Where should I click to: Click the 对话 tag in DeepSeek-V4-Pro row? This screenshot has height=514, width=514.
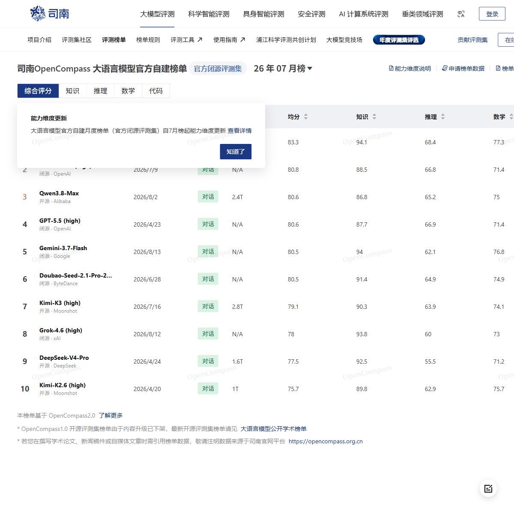click(208, 361)
